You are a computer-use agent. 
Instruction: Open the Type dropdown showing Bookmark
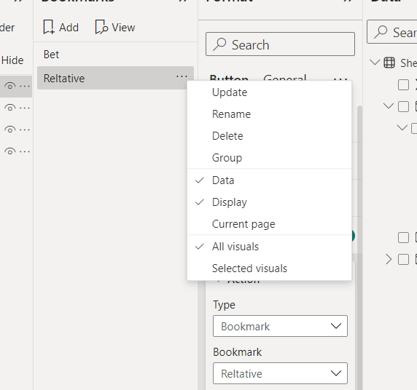[x=280, y=326]
